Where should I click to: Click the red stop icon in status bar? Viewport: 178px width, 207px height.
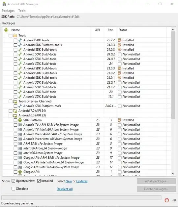tap(167, 200)
